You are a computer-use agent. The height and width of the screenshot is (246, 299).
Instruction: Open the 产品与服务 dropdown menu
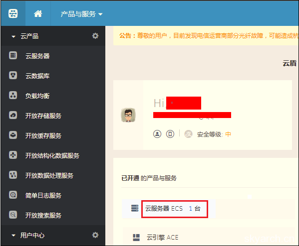(82, 14)
